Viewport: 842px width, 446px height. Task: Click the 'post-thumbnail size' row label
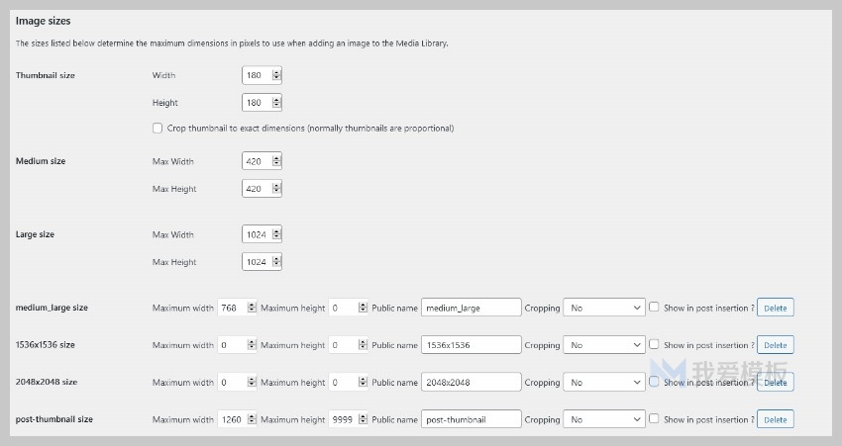(54, 419)
